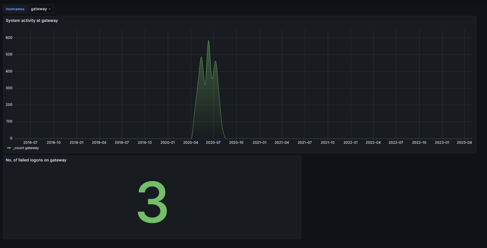Click the 2021-01 label on time axis

(x=259, y=142)
